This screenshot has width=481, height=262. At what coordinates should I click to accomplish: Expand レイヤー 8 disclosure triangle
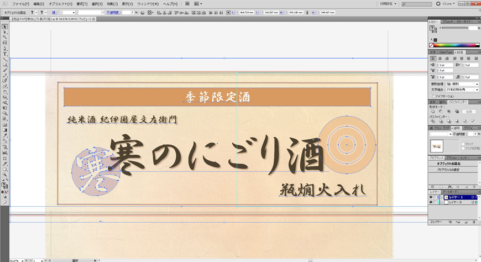(x=441, y=203)
